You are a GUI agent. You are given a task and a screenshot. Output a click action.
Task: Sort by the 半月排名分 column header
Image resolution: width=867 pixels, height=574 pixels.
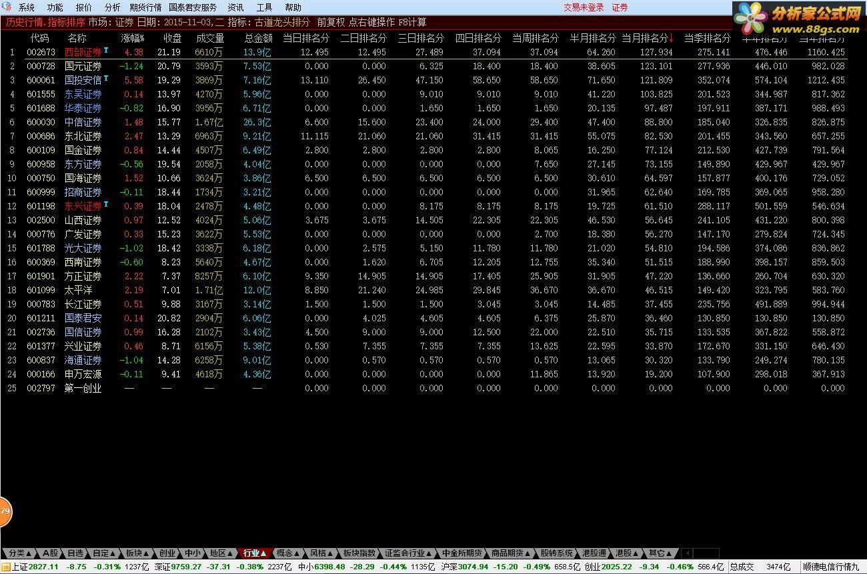tap(593, 38)
